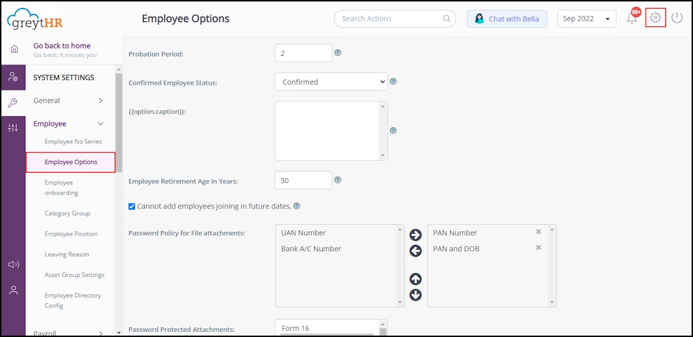This screenshot has height=337, width=693.
Task: Click Chat with Bella button
Action: (x=507, y=18)
